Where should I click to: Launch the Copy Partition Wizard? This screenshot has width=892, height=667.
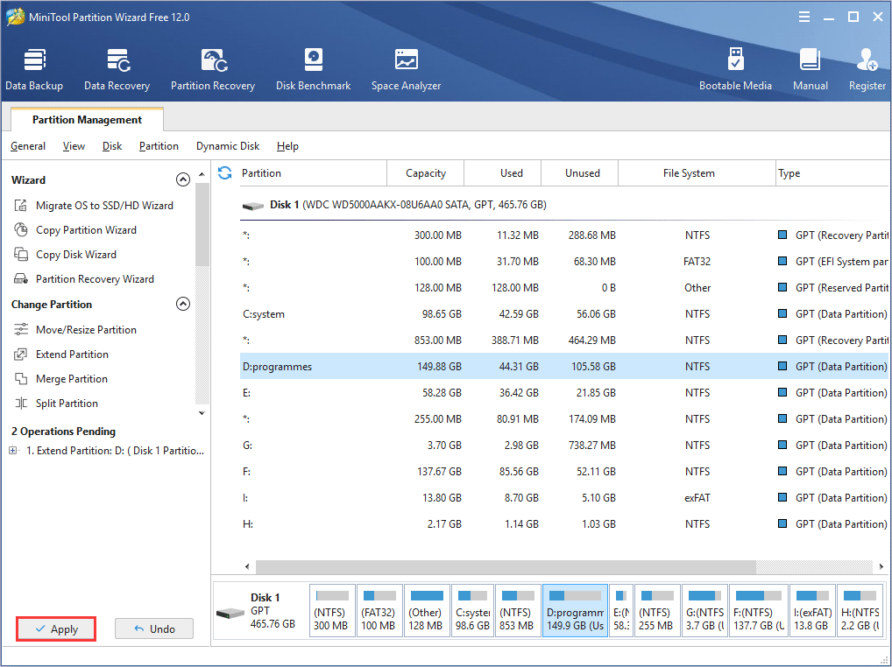(75, 229)
